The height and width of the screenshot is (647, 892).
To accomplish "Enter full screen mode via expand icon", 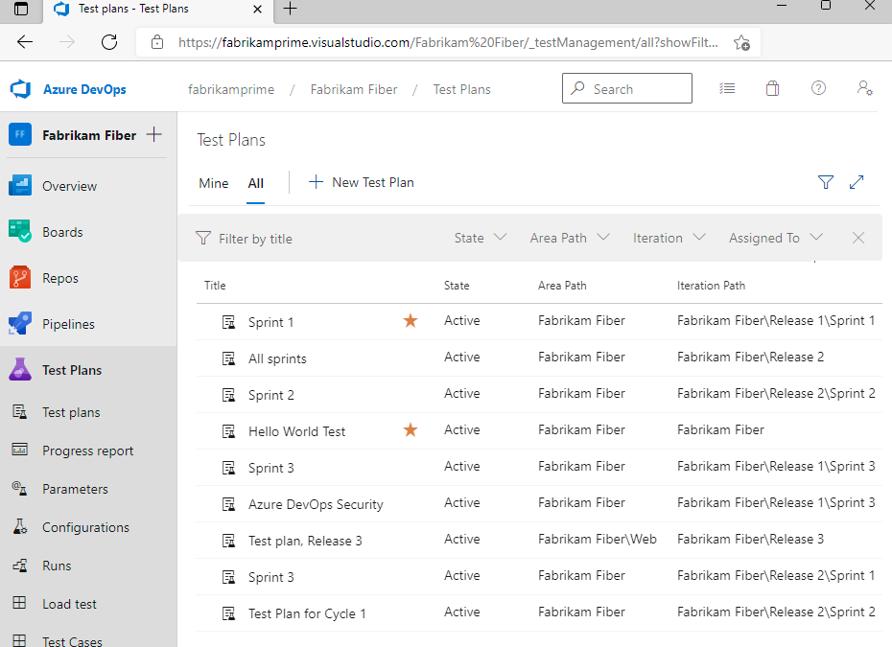I will pyautogui.click(x=857, y=182).
